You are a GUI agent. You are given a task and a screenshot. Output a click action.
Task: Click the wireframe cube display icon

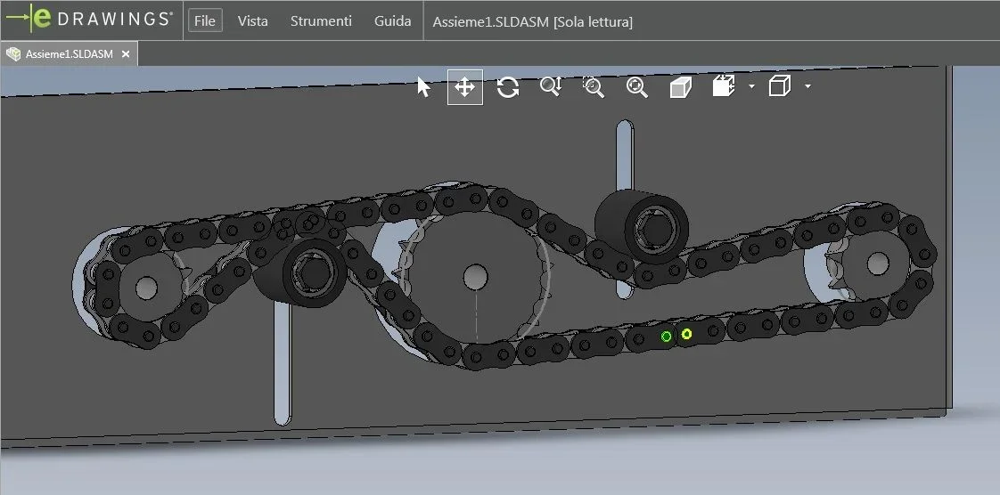click(779, 86)
